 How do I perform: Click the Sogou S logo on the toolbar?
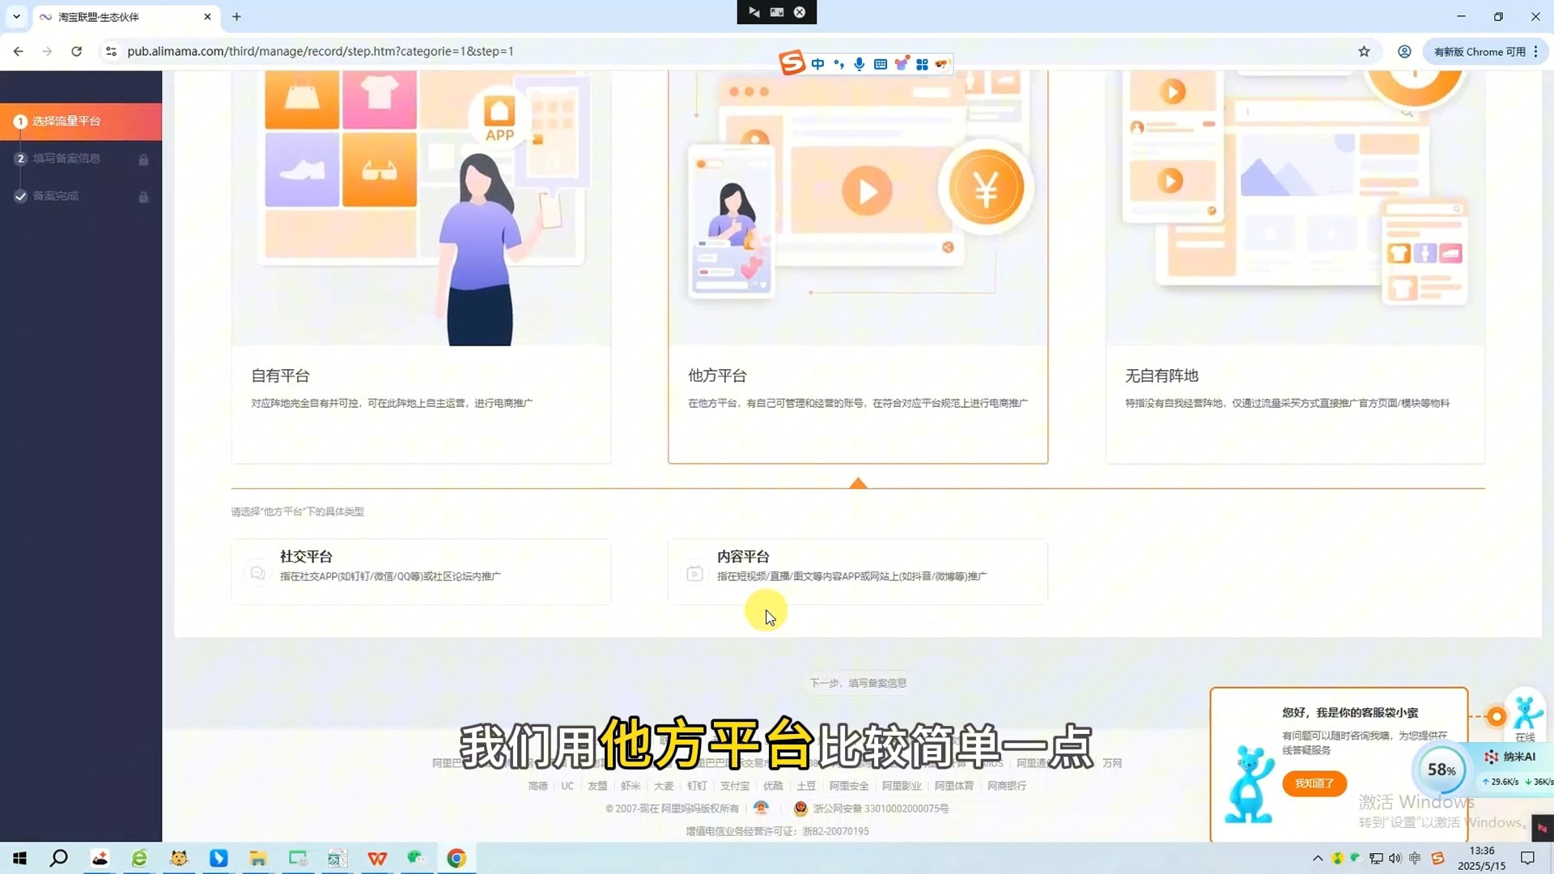[x=792, y=62]
